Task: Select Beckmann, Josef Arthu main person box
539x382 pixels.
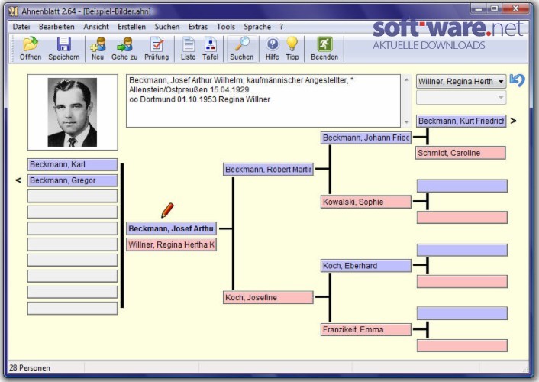Action: tap(171, 228)
